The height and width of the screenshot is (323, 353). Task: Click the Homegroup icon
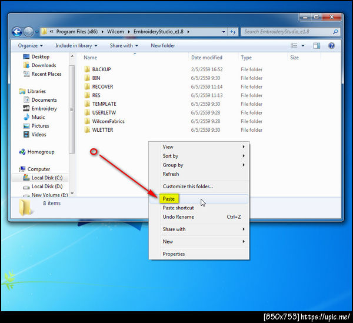22,152
